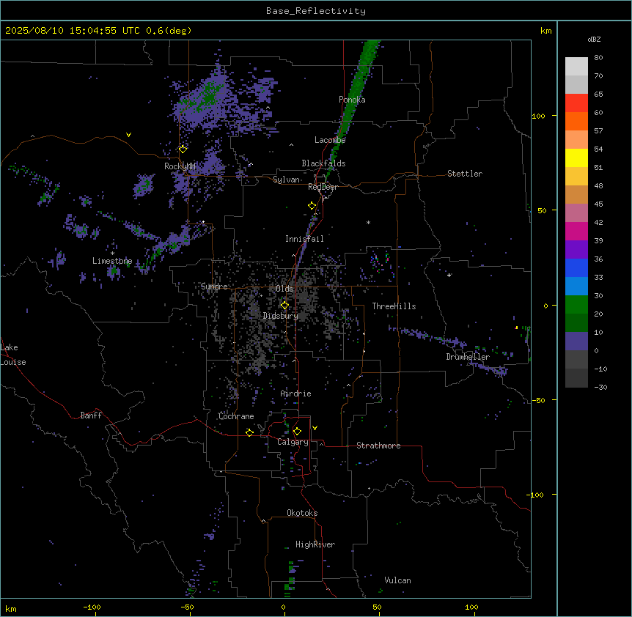This screenshot has width=632, height=617.
Task: Click the yellow diamond marker above Calgary label
Action: (297, 432)
